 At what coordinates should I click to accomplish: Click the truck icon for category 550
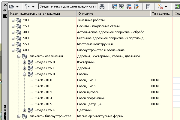point(19,44)
